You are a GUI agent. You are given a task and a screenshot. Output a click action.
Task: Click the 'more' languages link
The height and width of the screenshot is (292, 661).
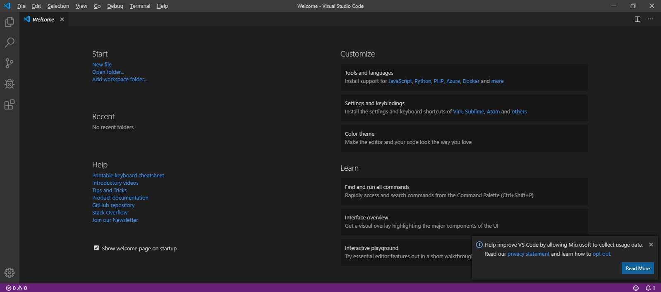[497, 81]
